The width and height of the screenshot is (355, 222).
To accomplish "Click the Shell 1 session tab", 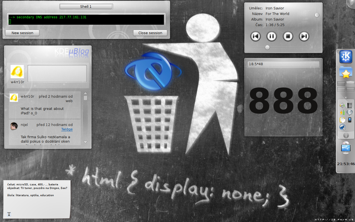I will click(x=86, y=6).
